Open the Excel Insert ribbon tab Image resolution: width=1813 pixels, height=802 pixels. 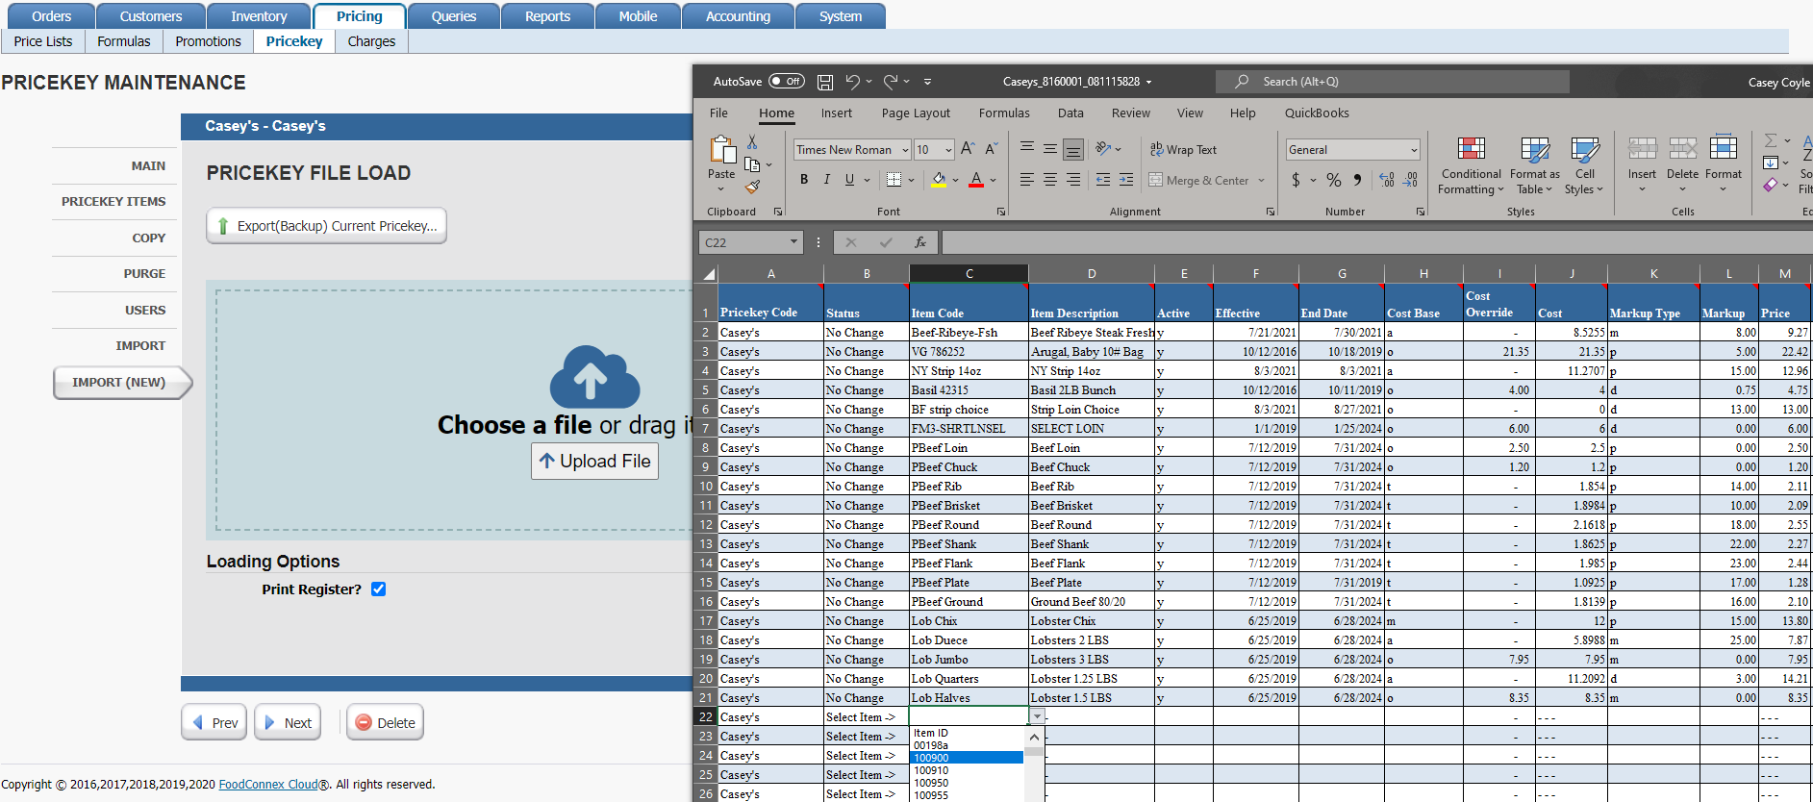(x=836, y=113)
